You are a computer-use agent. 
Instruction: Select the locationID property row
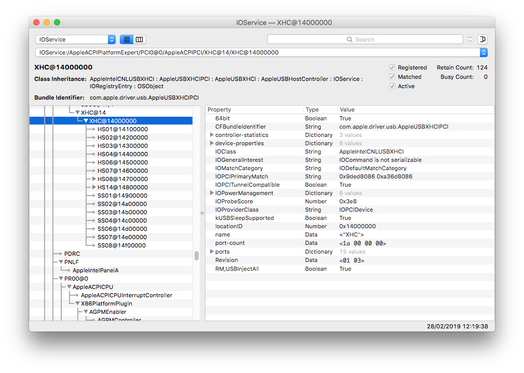[x=350, y=226]
